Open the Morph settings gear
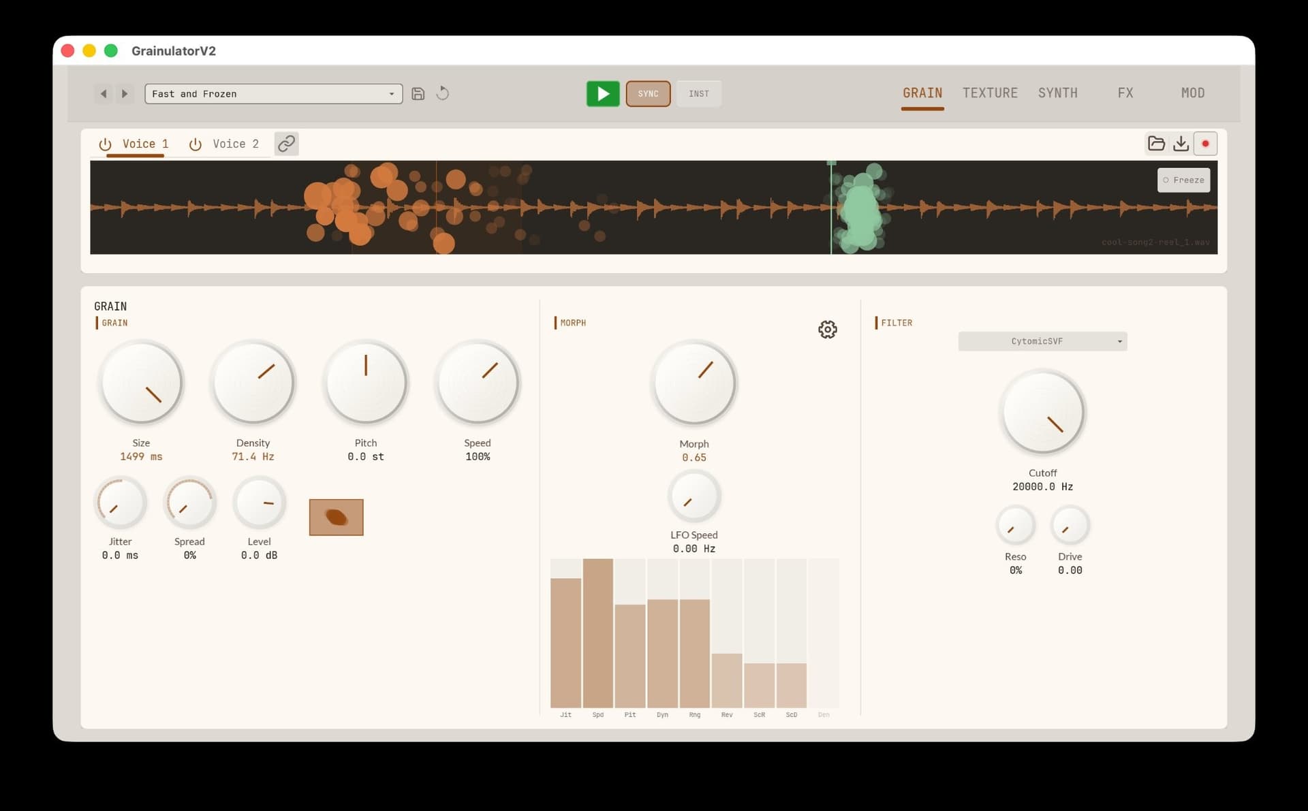Screen dimensions: 1308x811 coord(828,329)
